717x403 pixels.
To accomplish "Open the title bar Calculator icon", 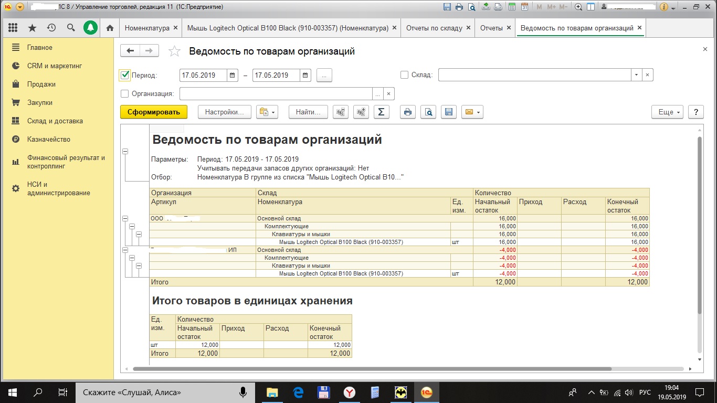I will (512, 7).
